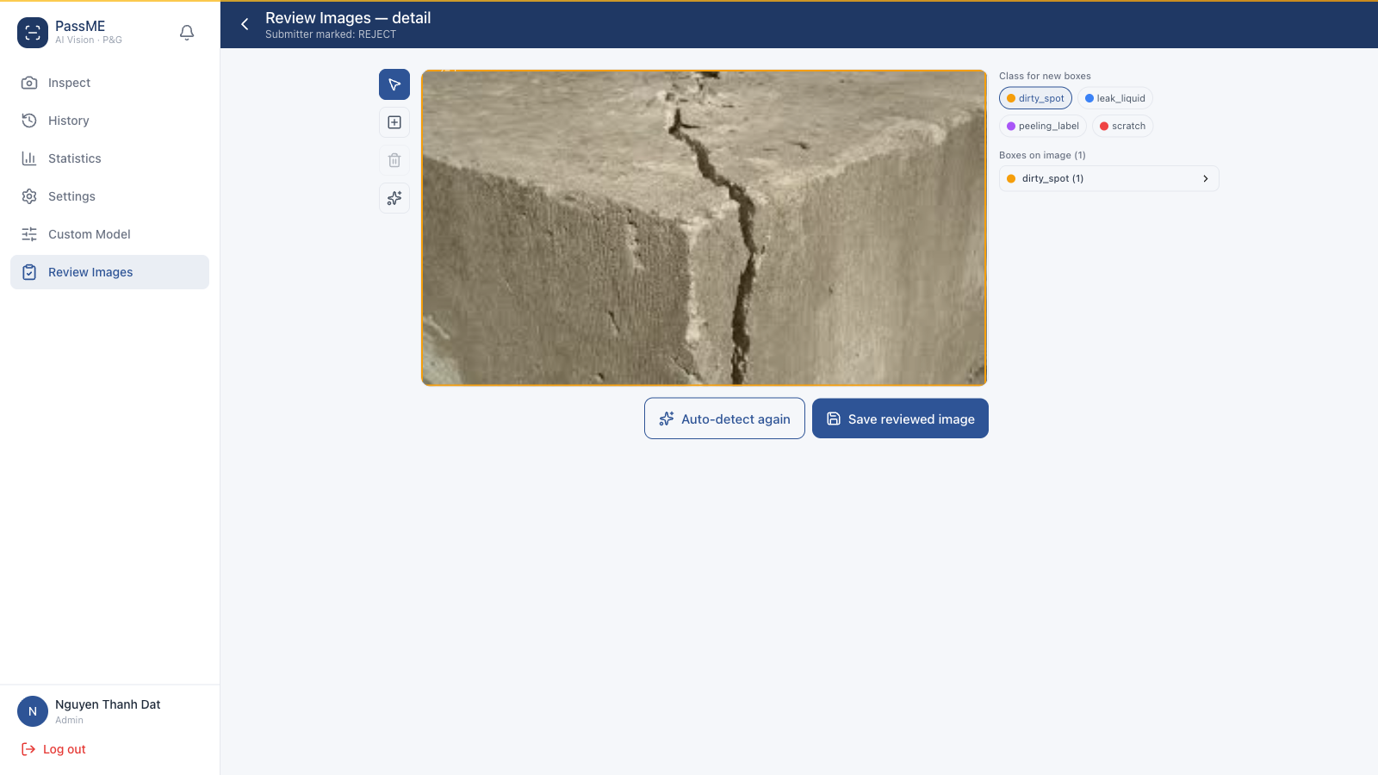The width and height of the screenshot is (1378, 775).
Task: Click chevron beside dirty_spot (1)
Action: (x=1205, y=178)
